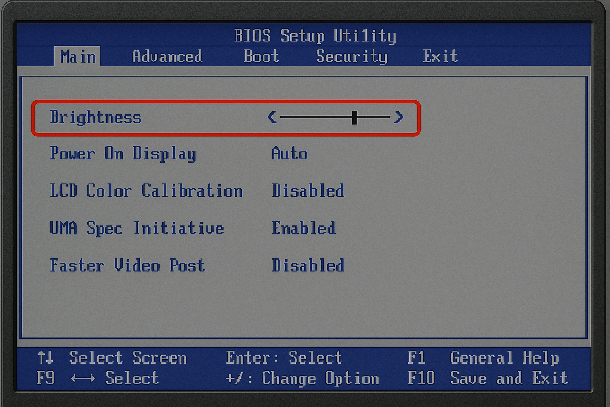Click the left-right arrow Select icon
Viewport: 610px width, 407px height.
[x=83, y=378]
